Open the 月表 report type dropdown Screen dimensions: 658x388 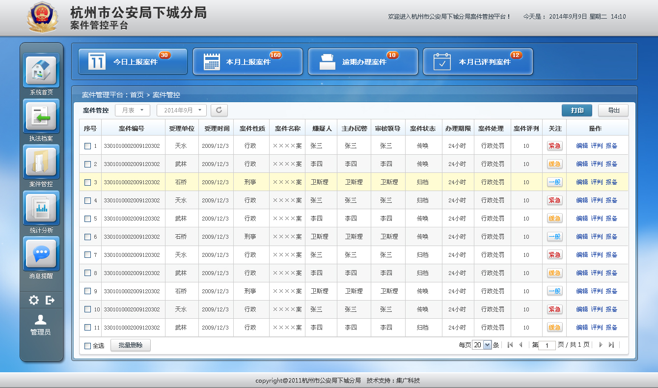coord(133,111)
